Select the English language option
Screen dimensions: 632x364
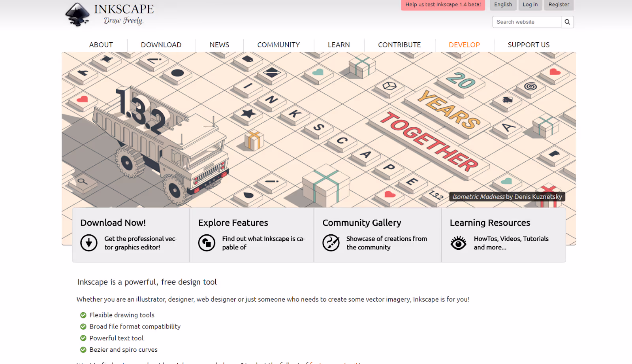(502, 5)
